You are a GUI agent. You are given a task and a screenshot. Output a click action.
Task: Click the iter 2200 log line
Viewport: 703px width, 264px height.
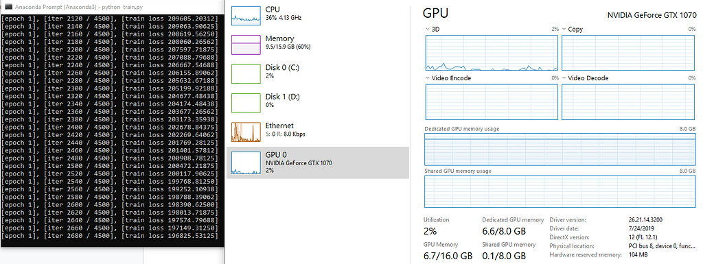(110, 49)
